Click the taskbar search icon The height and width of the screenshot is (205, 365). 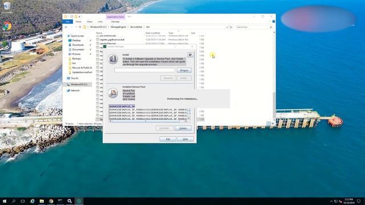(x=14, y=201)
